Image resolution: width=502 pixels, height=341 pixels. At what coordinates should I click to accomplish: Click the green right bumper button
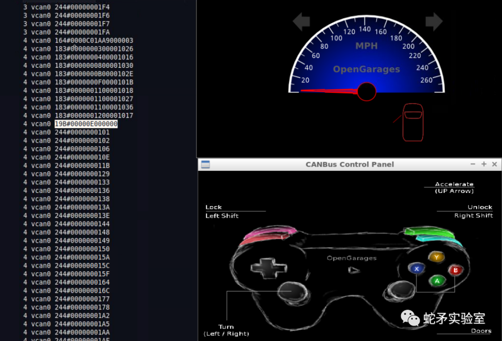tap(429, 232)
